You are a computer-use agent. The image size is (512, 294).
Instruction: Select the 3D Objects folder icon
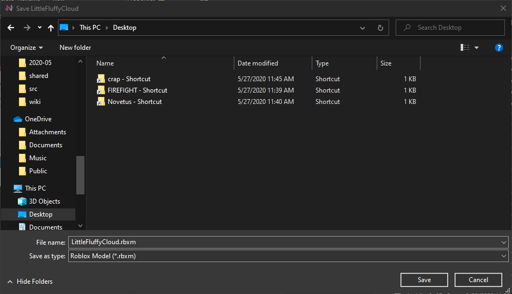click(22, 201)
